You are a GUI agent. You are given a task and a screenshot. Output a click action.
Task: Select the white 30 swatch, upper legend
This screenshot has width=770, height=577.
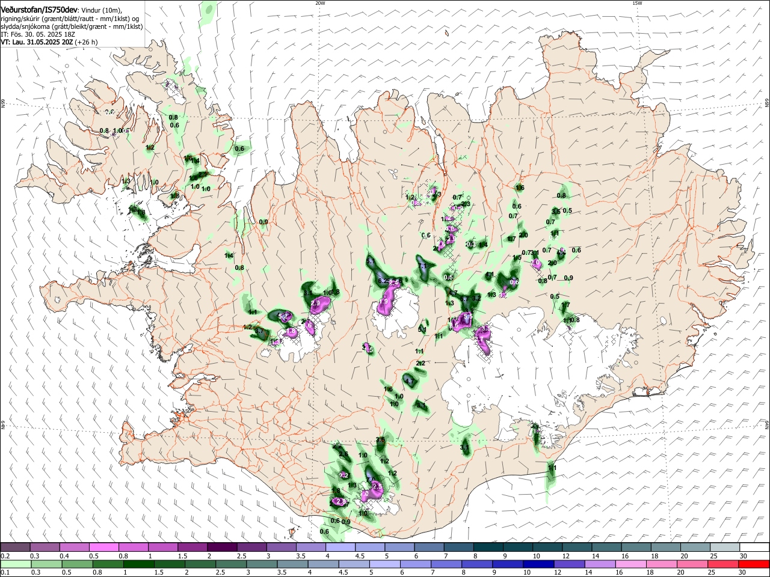tap(754, 548)
